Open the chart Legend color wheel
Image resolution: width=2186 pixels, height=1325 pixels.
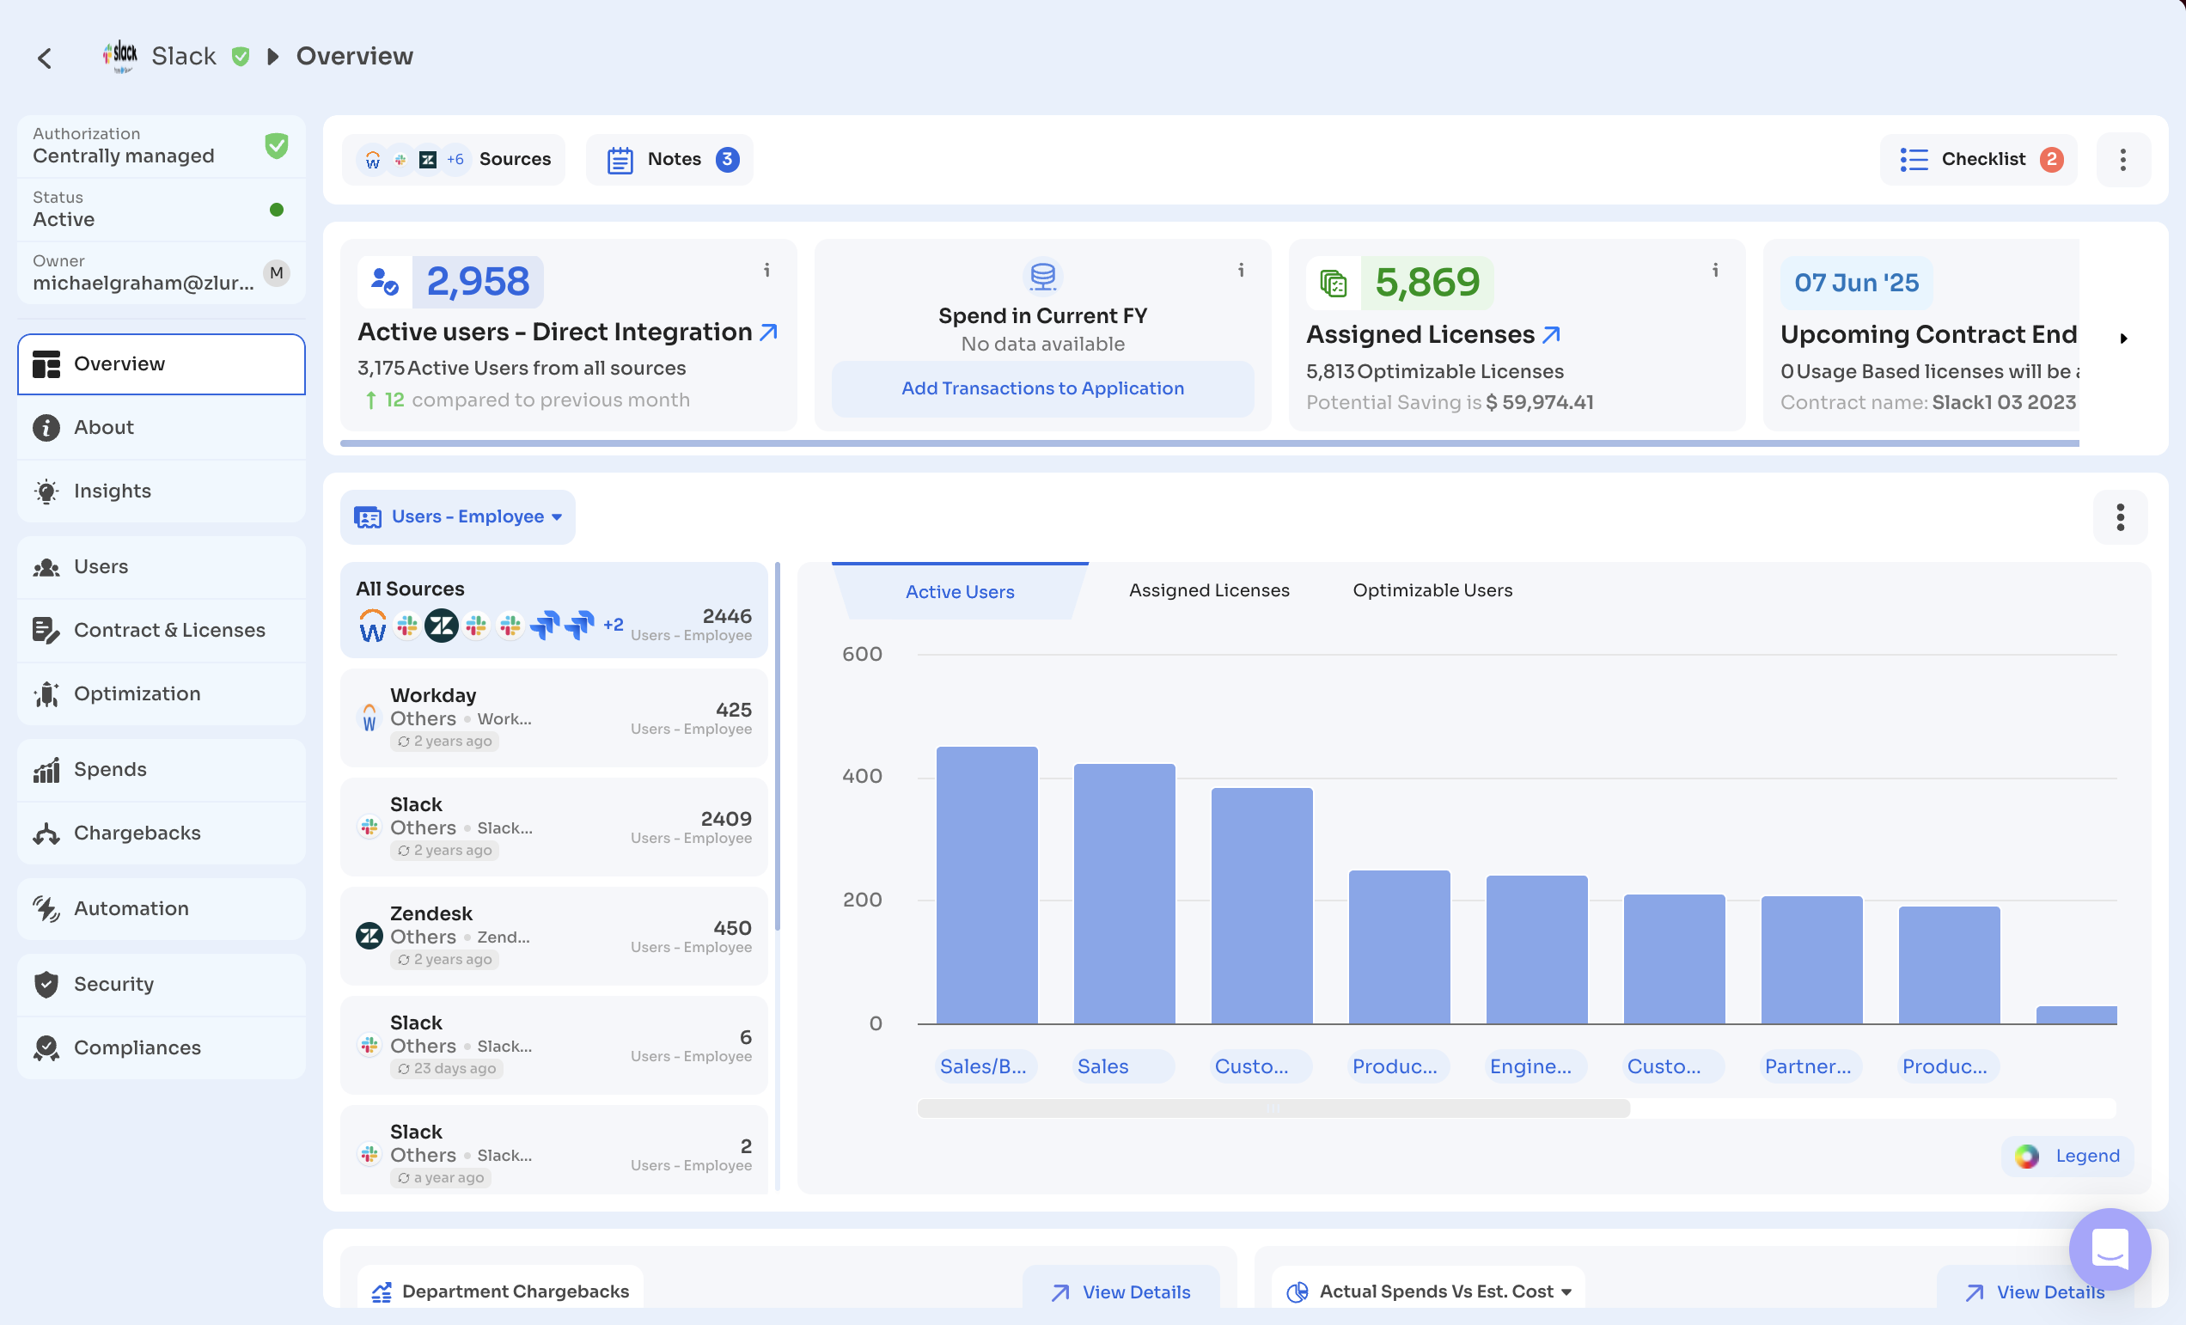point(2027,1157)
